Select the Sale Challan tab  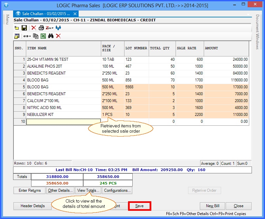[x=46, y=14]
